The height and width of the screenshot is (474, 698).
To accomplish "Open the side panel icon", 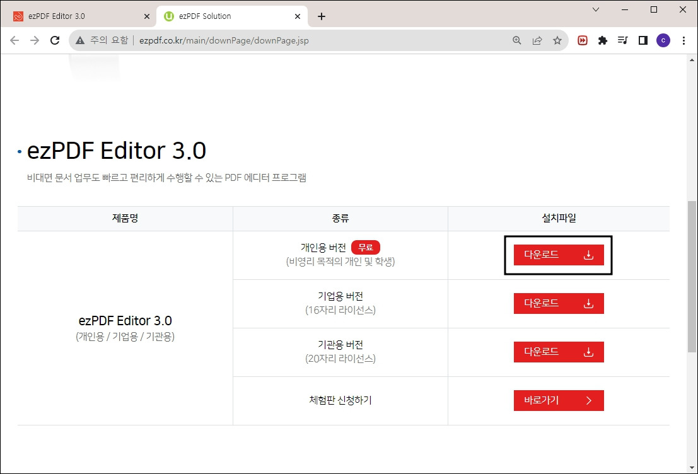I will tap(643, 40).
